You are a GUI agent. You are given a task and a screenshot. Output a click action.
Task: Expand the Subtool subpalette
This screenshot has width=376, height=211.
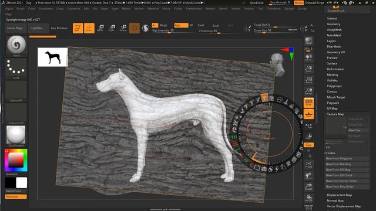point(332,18)
